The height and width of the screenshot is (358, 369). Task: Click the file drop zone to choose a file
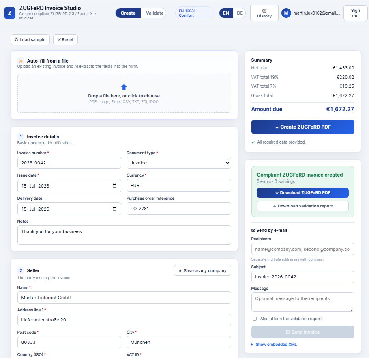pos(124,93)
